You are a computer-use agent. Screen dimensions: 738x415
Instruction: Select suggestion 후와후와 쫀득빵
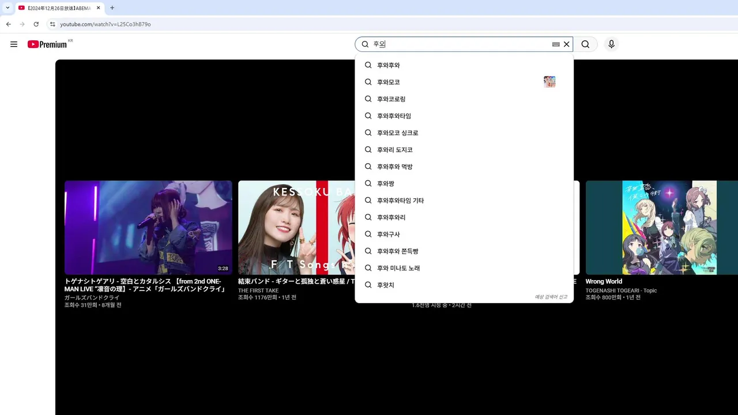pyautogui.click(x=464, y=251)
